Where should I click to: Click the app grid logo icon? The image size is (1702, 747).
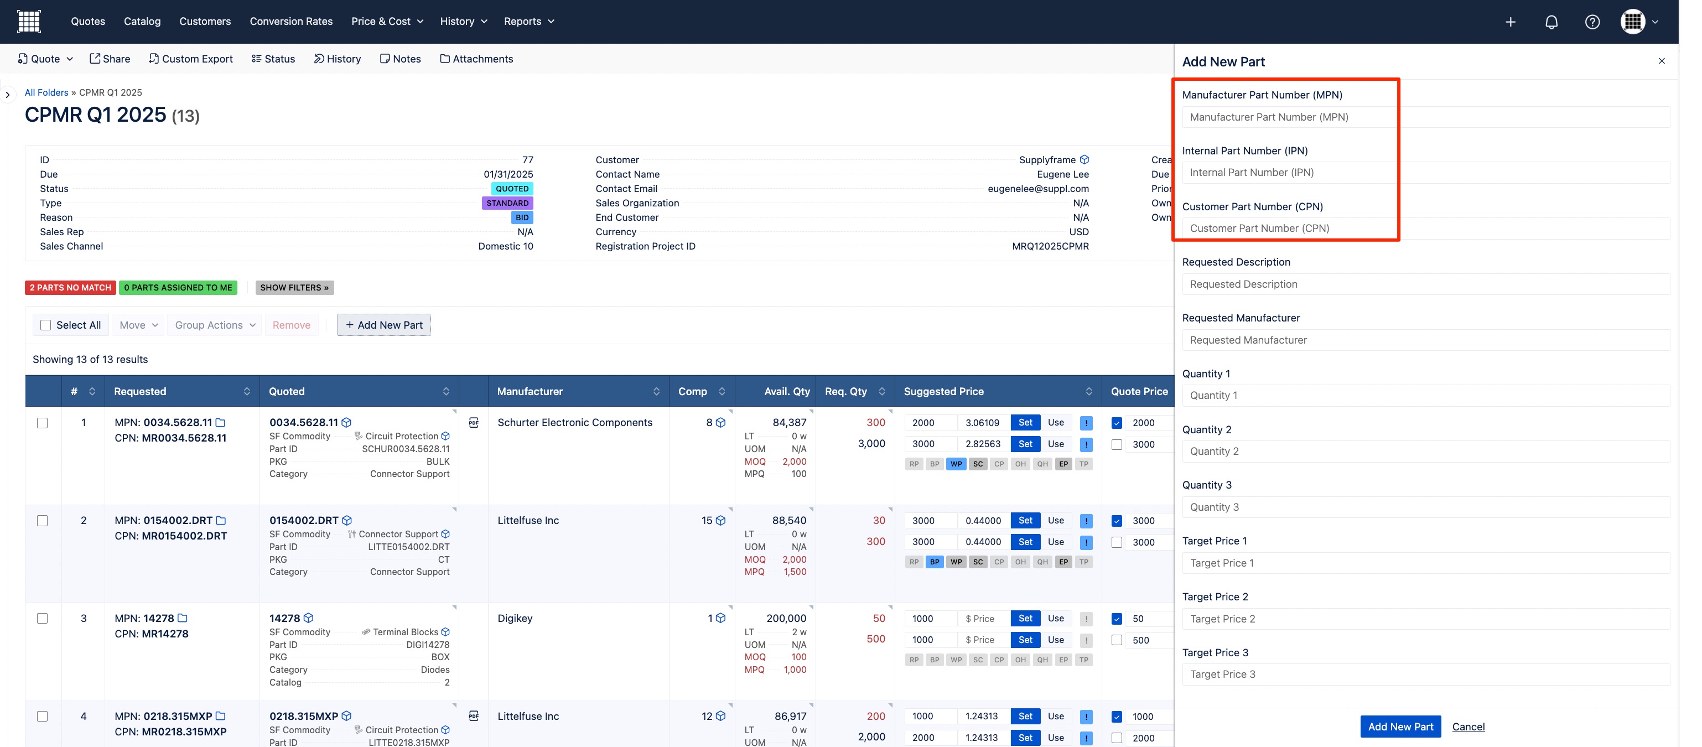tap(28, 21)
